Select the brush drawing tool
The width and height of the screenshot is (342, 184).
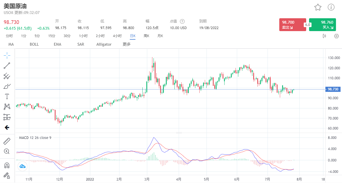pos(7,86)
